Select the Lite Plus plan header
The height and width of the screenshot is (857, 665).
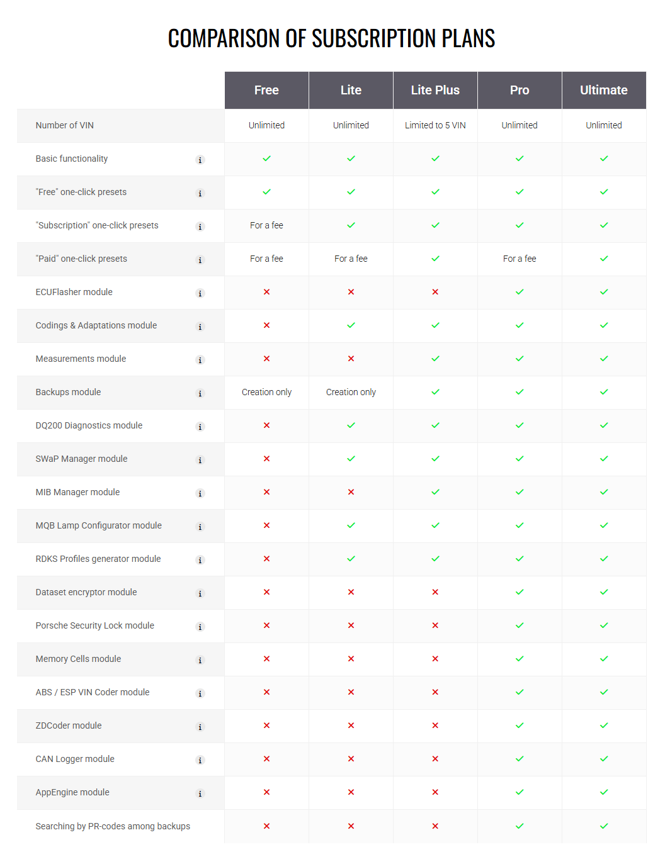435,90
